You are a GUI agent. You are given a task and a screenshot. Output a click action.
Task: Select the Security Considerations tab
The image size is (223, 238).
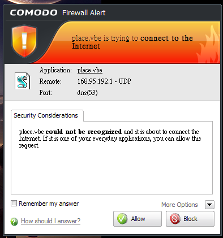47,115
